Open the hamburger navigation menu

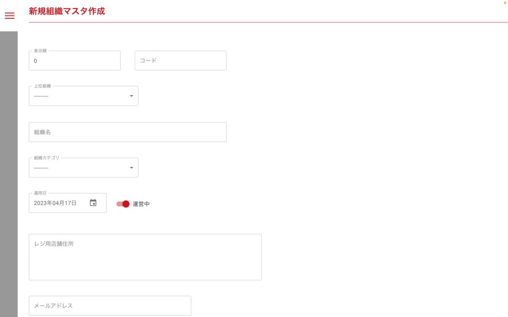[x=9, y=16]
